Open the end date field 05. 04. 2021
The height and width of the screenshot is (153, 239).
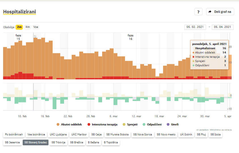[x=223, y=27]
